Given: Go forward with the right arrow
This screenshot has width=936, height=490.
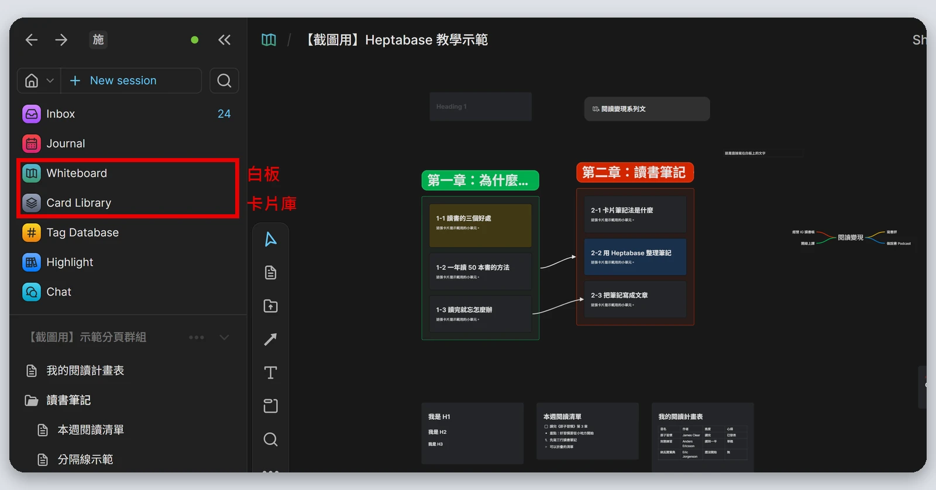Looking at the screenshot, I should click(x=61, y=40).
